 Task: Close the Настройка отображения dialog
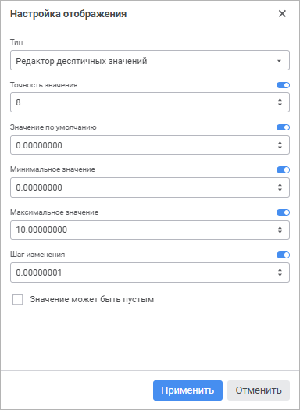(x=282, y=14)
